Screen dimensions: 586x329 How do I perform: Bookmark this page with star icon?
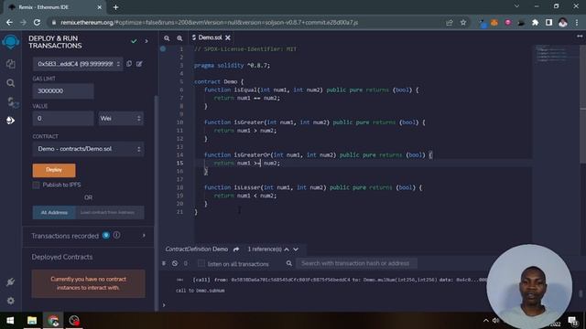[x=463, y=22]
